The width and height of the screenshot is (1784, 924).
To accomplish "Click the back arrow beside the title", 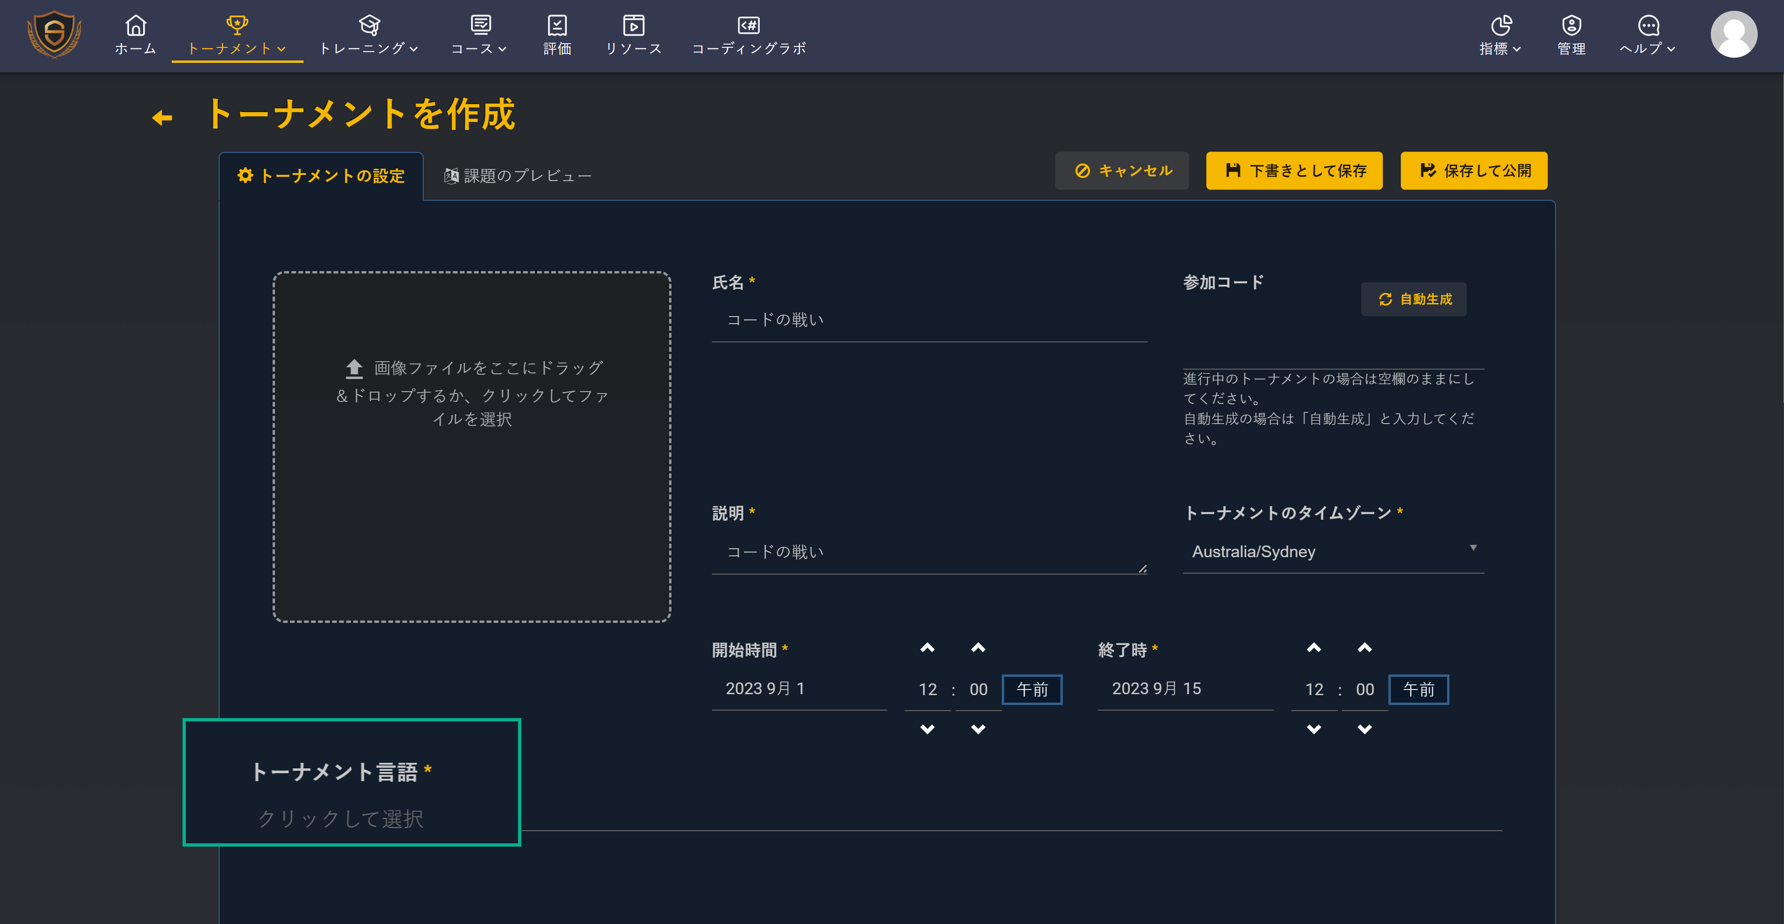I will (162, 118).
